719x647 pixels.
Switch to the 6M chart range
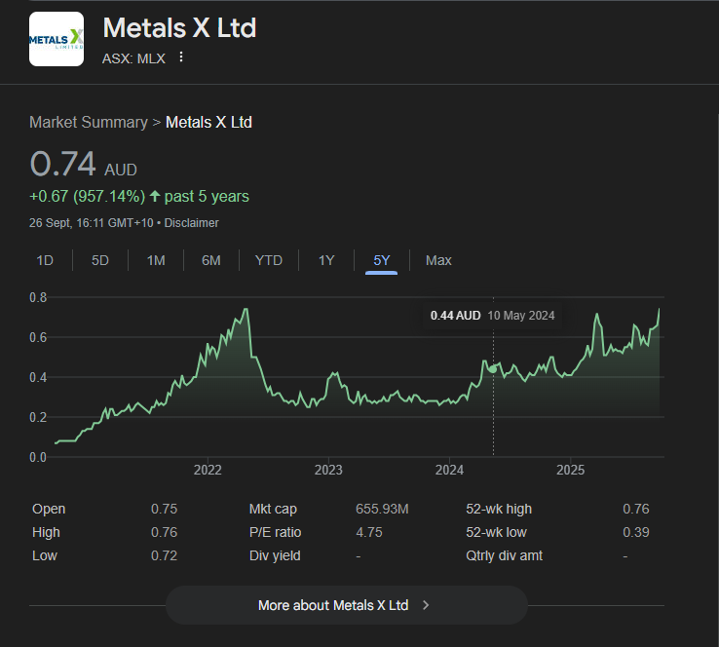[x=211, y=260]
